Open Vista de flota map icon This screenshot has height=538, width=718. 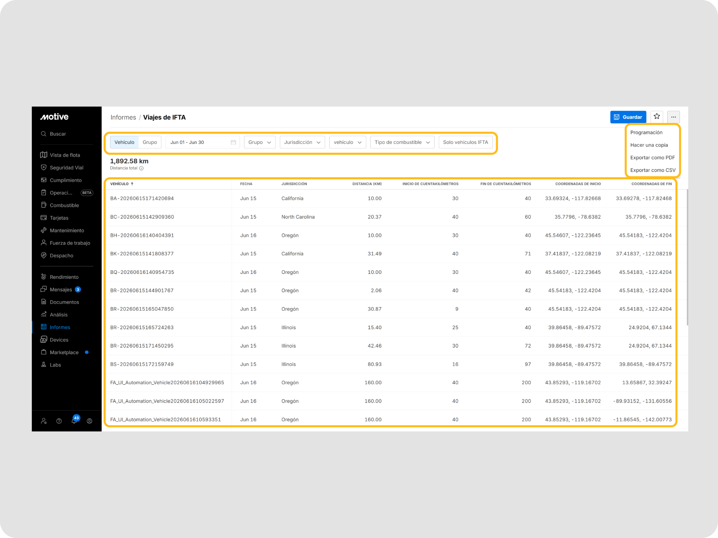pos(43,155)
